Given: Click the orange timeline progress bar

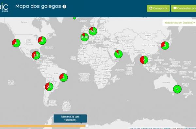Looking at the screenshot, I should pyautogui.click(x=43, y=126).
